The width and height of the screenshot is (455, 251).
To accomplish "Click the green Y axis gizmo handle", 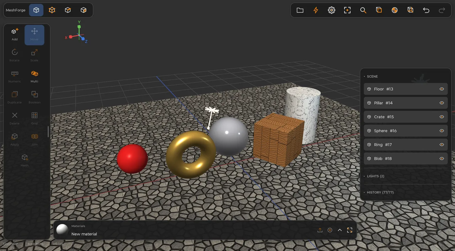I will pyautogui.click(x=79, y=26).
